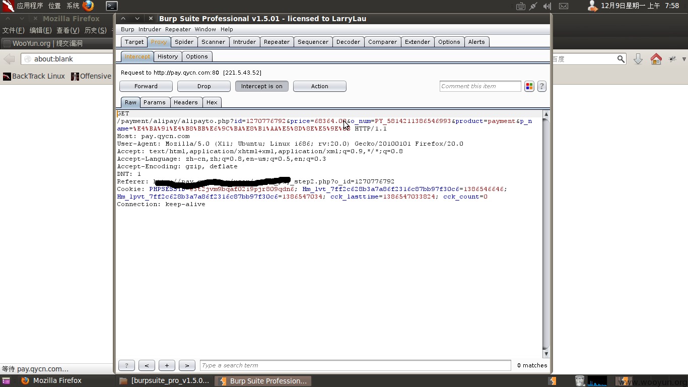Click the BackTrack Linux bookmark
This screenshot has height=387, width=688.
click(x=34, y=76)
